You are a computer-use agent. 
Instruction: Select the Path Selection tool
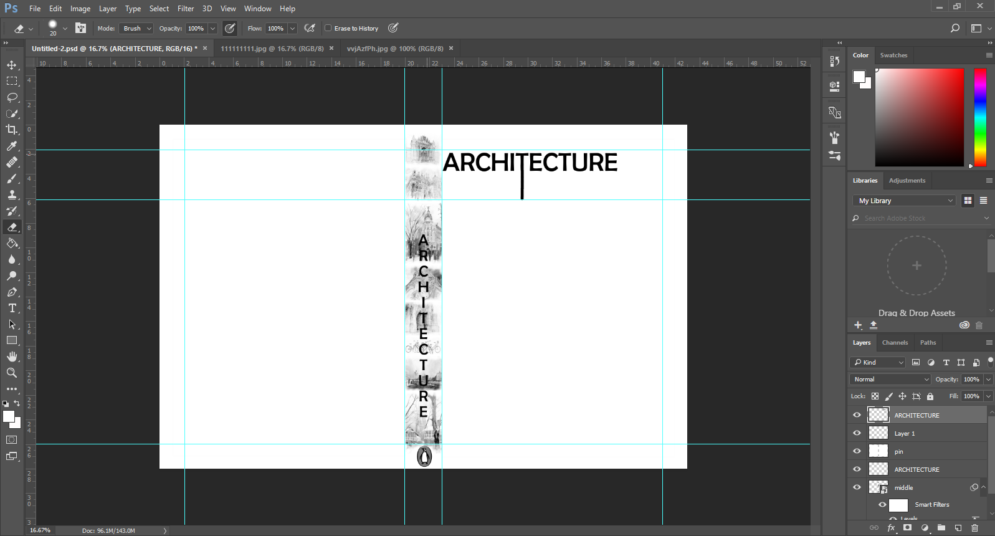click(12, 324)
